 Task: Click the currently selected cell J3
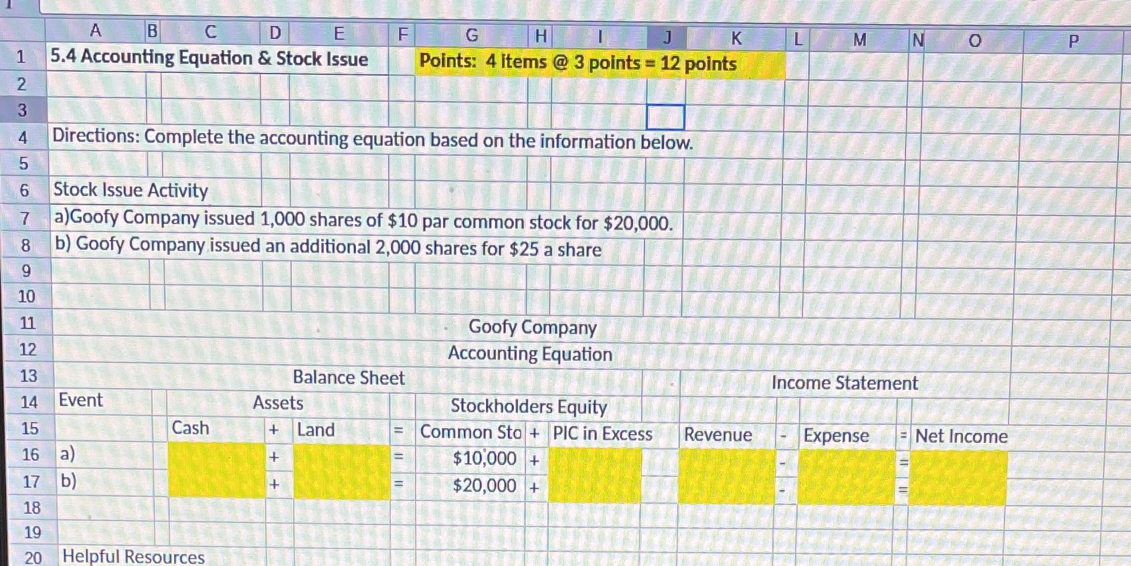(665, 117)
